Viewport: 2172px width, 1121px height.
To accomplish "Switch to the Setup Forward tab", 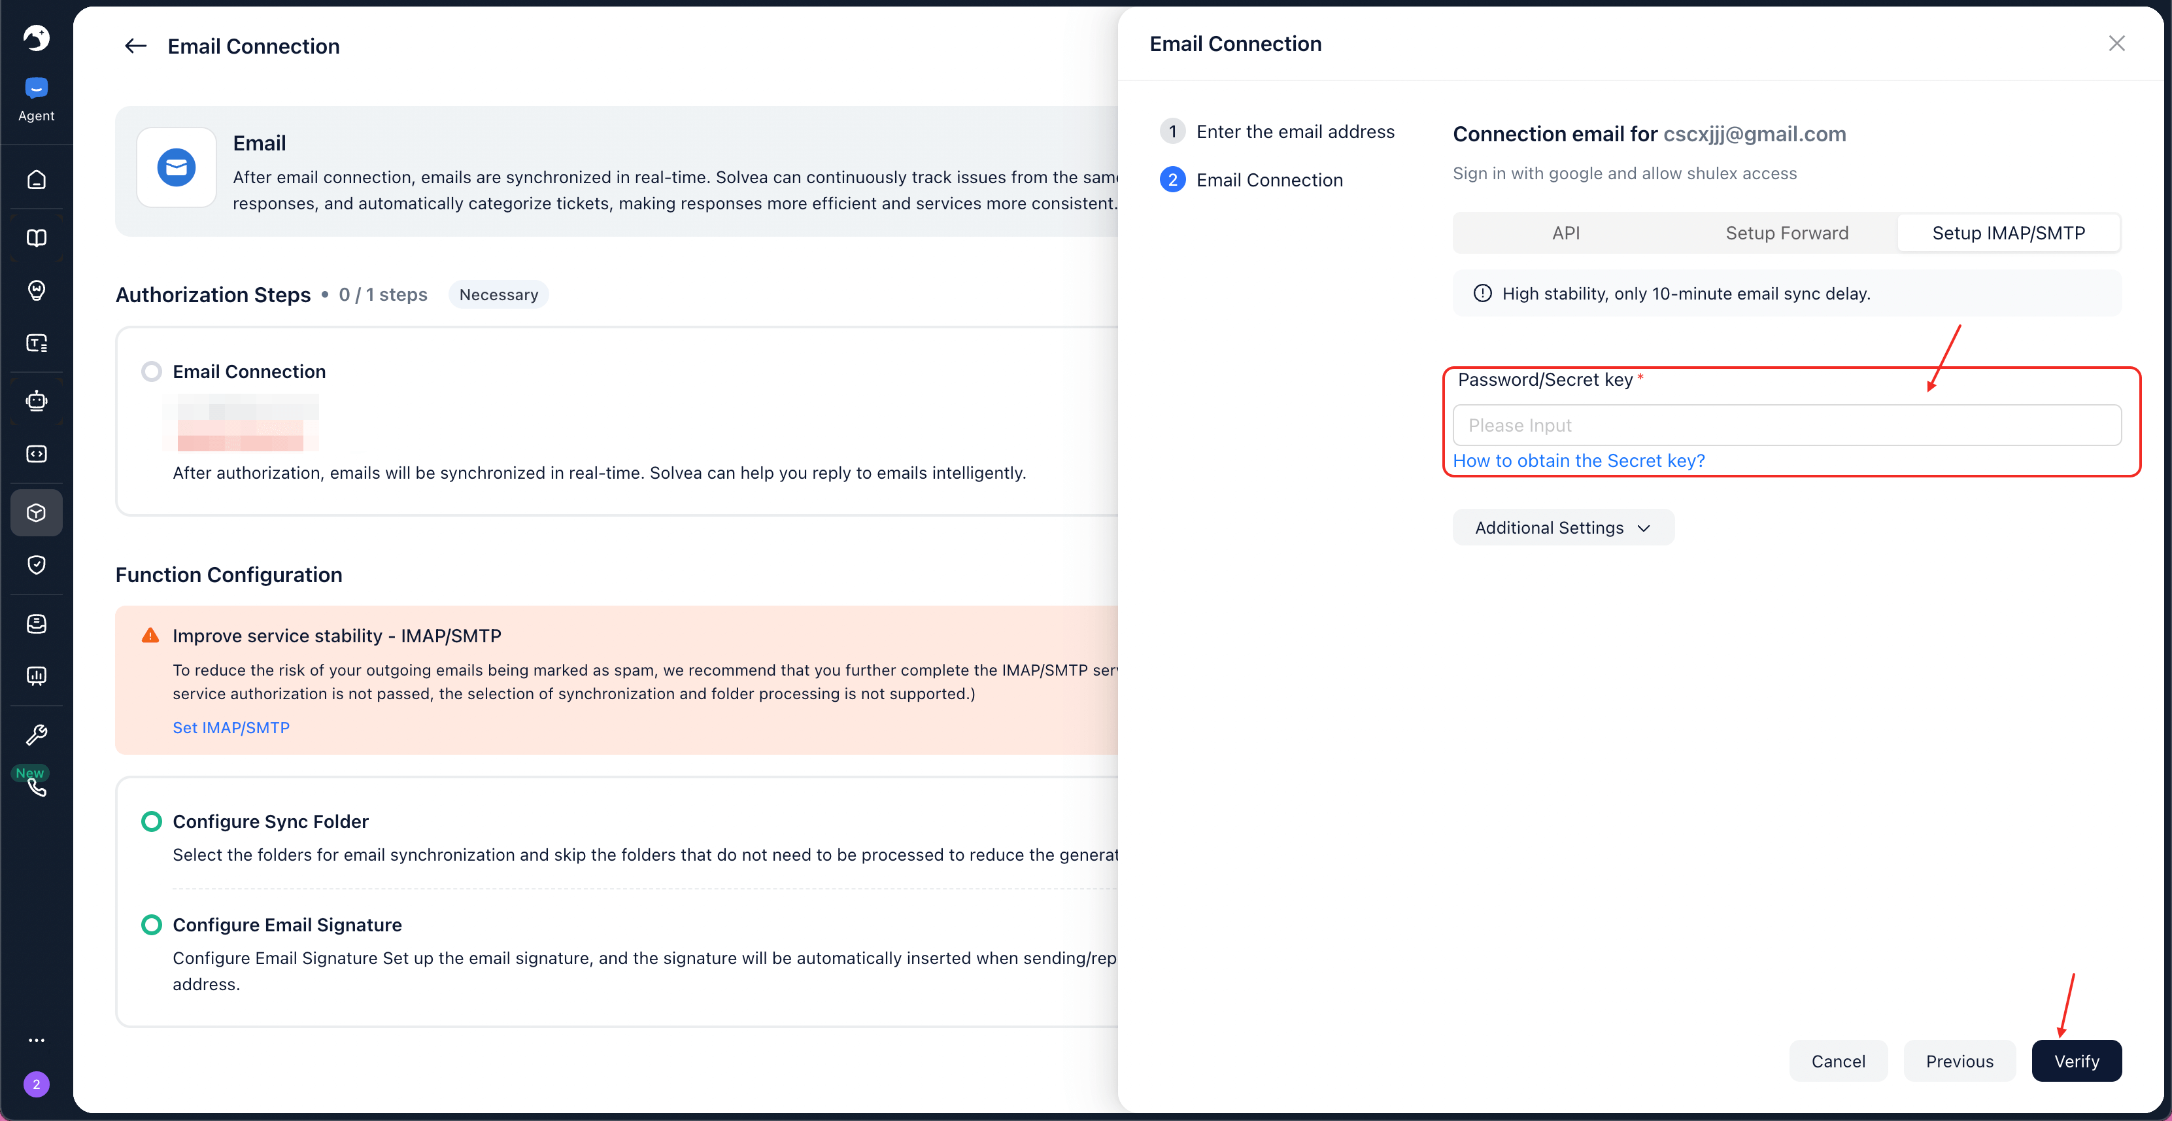I will (1787, 233).
